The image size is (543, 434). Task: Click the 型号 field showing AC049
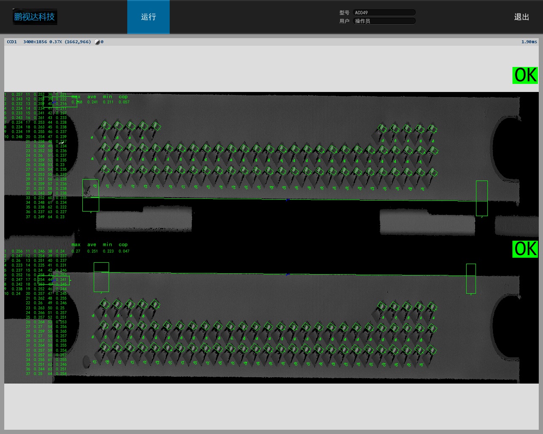[384, 13]
